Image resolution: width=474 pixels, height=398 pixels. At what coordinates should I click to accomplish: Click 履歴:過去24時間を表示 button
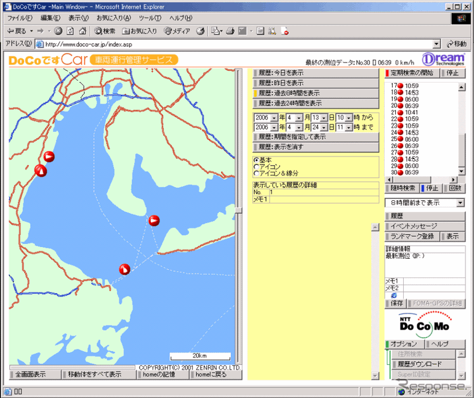coord(316,104)
